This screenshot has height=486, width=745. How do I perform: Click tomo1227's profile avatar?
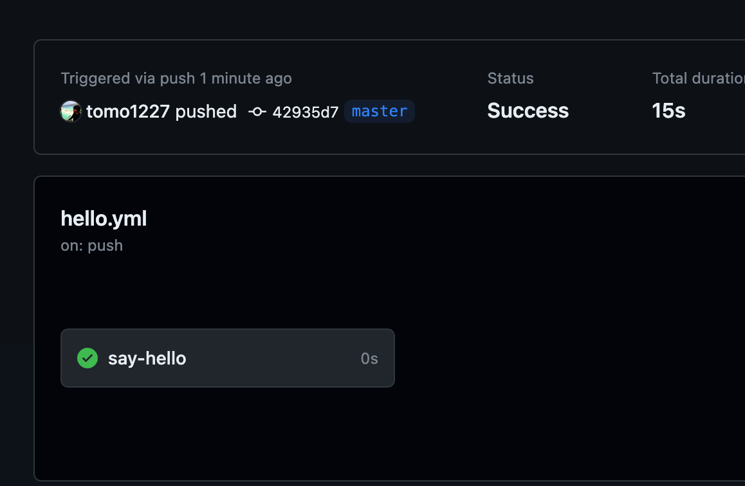[x=71, y=111]
